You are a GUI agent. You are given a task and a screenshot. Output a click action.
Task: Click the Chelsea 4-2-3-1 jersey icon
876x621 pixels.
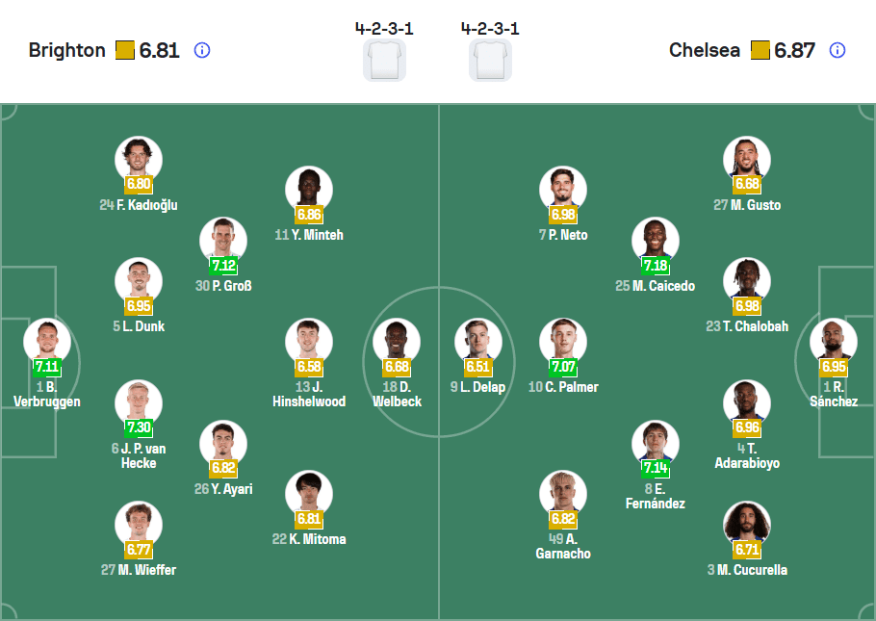(x=490, y=61)
